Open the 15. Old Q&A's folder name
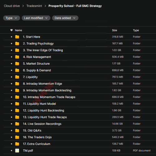 (x=32, y=130)
